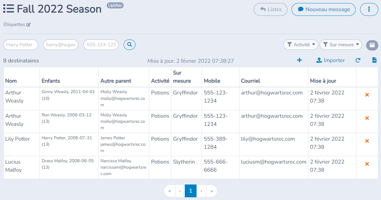The height and width of the screenshot is (200, 381).
Task: Focus the name search field
Action: pos(21,45)
